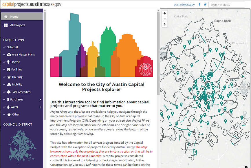This screenshot has width=251, height=168.
Task: Click the COUNCIL DISTRICT heading
Action: click(x=18, y=125)
